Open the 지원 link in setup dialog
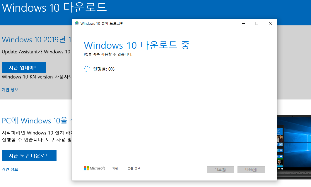 pyautogui.click(x=115, y=168)
